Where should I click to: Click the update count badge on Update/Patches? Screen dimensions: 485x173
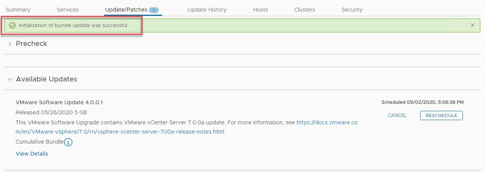[154, 10]
